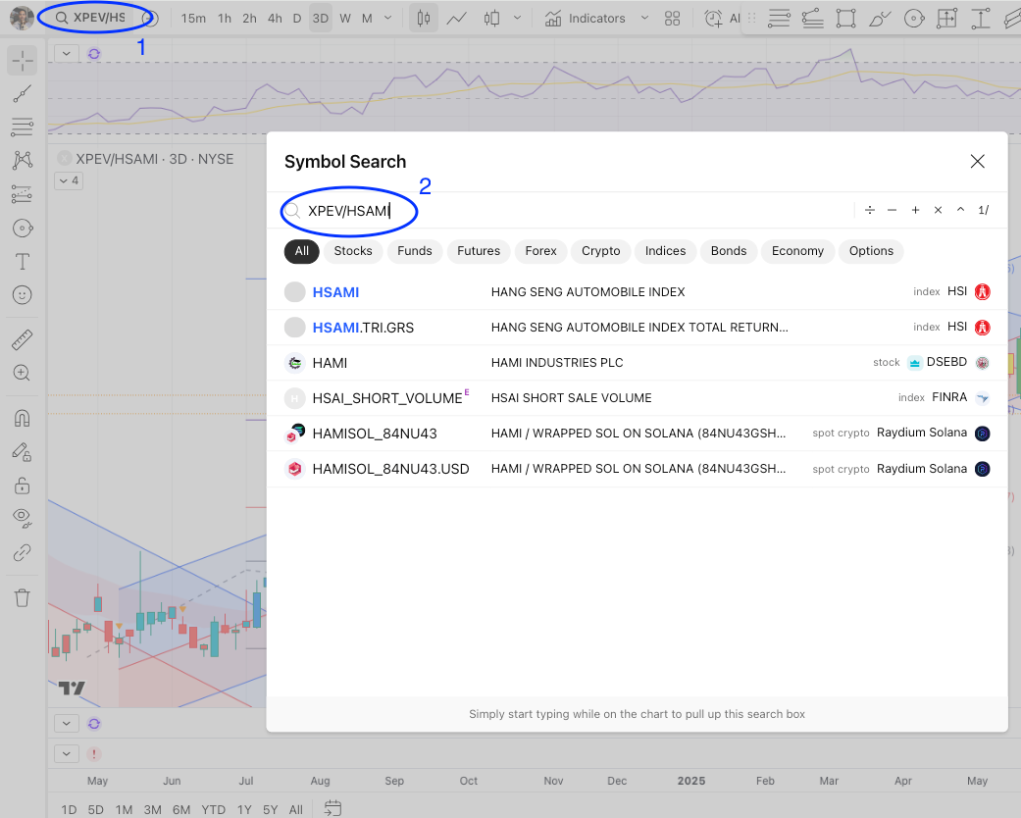1021x818 pixels.
Task: Filter results by Crypto
Action: click(x=601, y=251)
